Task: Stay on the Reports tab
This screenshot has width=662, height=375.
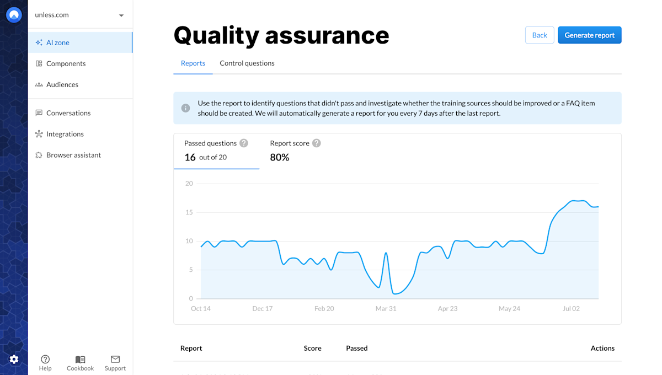Action: 193,63
